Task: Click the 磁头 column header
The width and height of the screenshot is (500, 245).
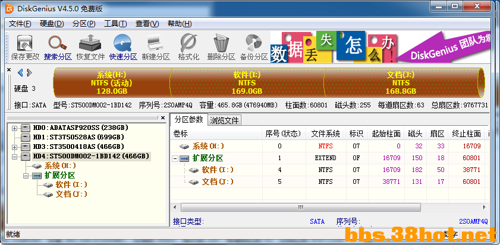Action: point(415,133)
